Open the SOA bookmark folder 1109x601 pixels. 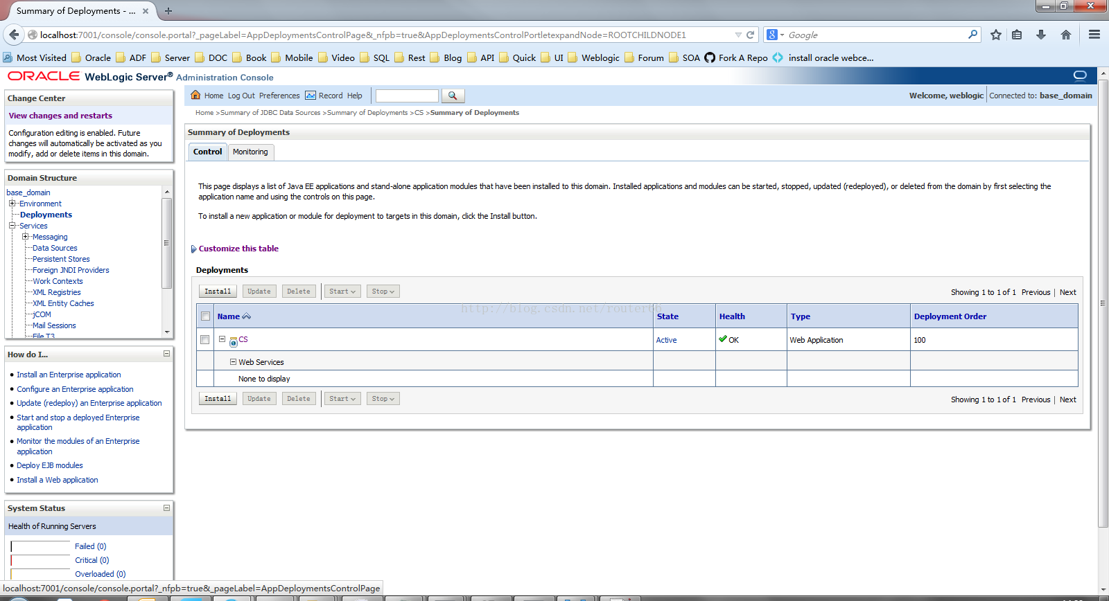pyautogui.click(x=684, y=57)
